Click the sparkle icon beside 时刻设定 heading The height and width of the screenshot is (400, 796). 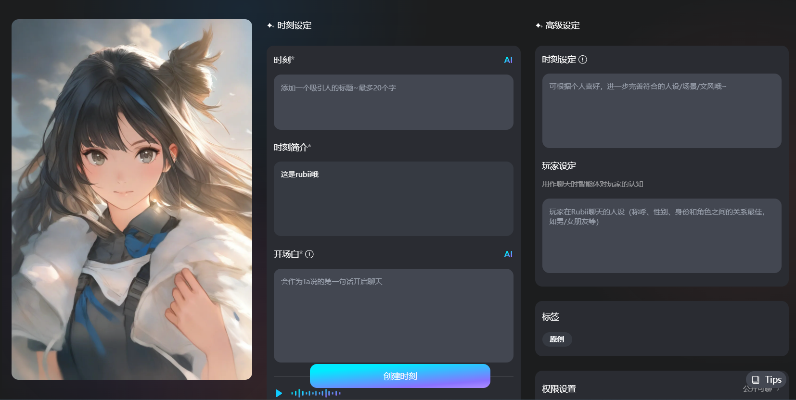[270, 25]
